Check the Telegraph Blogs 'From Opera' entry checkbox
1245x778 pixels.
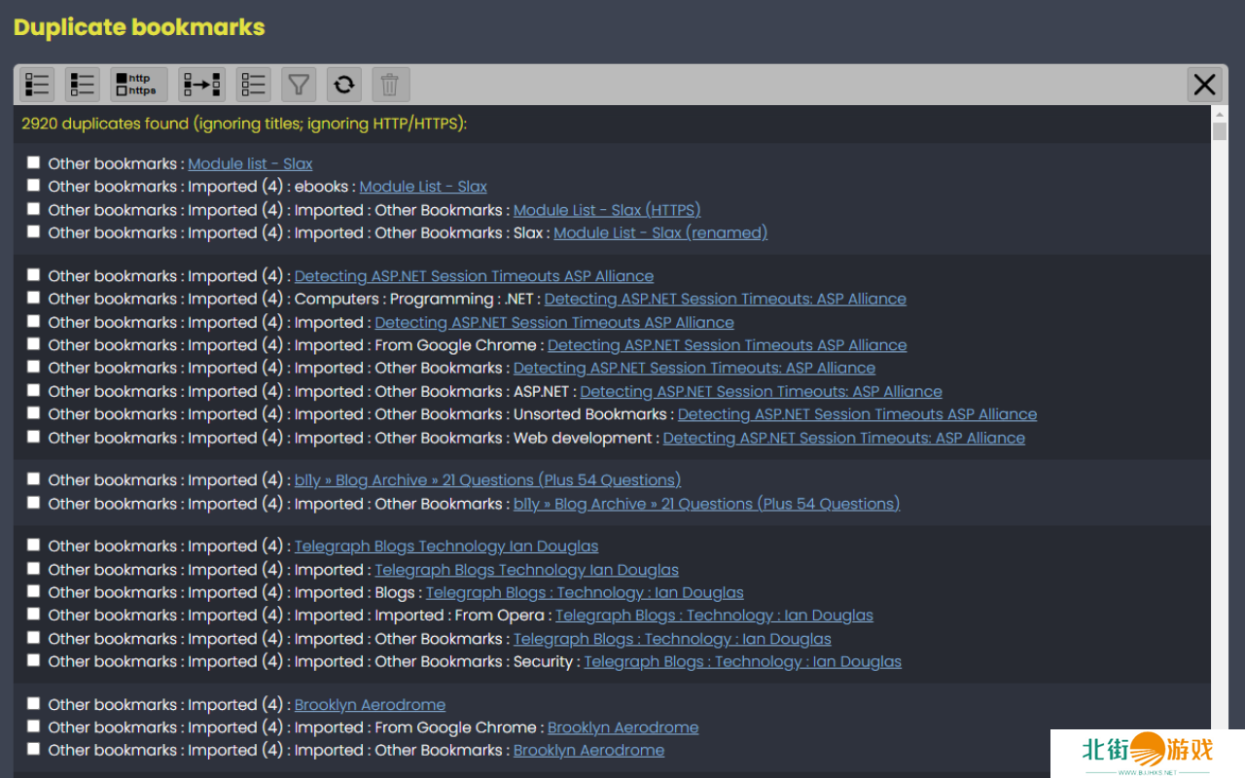(34, 615)
